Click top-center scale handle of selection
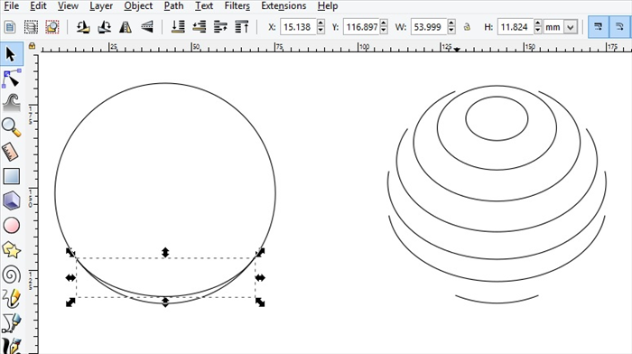This screenshot has width=632, height=354. [x=165, y=252]
